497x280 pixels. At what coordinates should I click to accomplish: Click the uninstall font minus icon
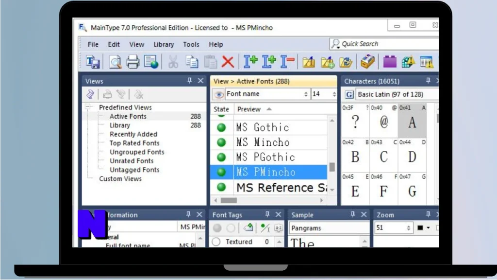click(287, 62)
